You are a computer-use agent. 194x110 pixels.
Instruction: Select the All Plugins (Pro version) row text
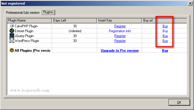[32, 51]
